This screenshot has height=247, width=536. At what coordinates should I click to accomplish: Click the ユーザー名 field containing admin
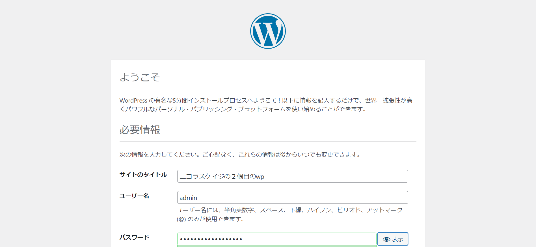[293, 198]
